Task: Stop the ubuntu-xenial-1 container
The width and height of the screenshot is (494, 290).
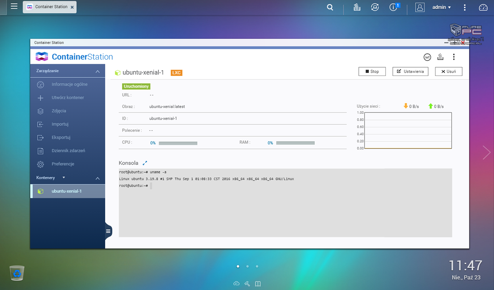Action: (x=372, y=72)
